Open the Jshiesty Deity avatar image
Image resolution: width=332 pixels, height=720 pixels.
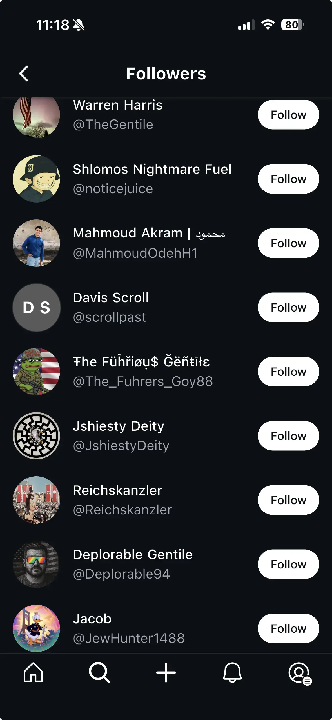click(36, 436)
